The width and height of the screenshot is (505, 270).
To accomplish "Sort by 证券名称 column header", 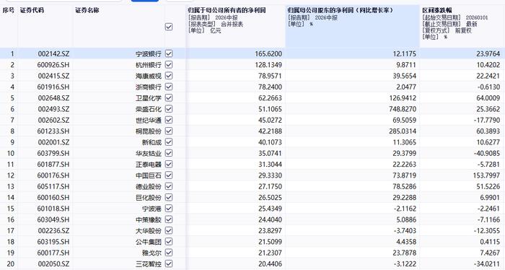I will 87,10.
